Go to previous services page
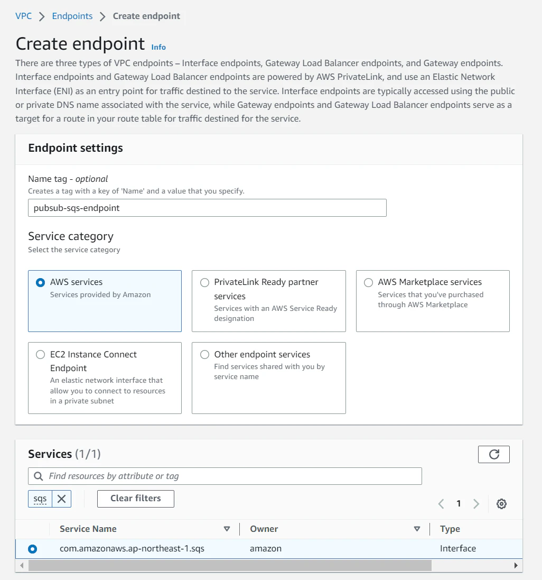This screenshot has width=542, height=580. (441, 503)
